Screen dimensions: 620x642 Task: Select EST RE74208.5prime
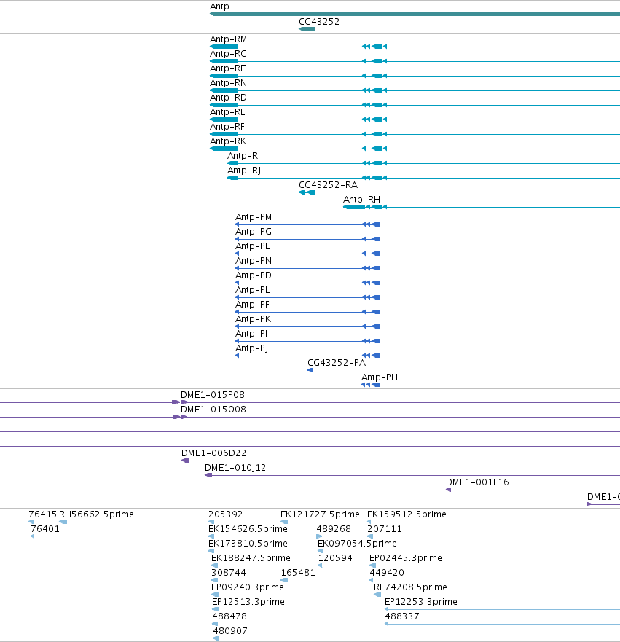click(x=410, y=587)
